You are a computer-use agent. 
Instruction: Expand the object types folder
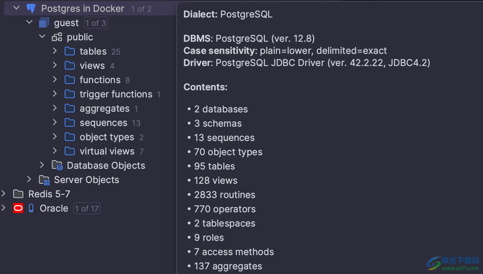[55, 137]
